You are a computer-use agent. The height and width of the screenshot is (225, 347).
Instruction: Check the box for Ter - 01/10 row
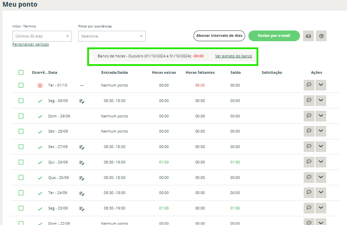(21, 85)
